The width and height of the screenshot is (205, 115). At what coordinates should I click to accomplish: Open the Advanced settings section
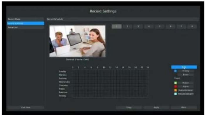pyautogui.click(x=26, y=27)
